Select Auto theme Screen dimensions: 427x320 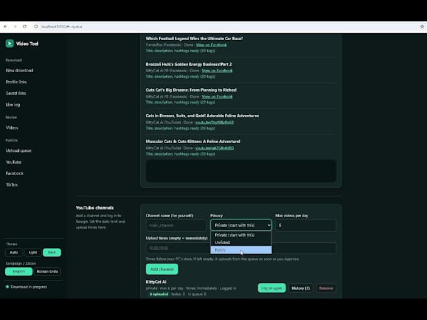14,252
